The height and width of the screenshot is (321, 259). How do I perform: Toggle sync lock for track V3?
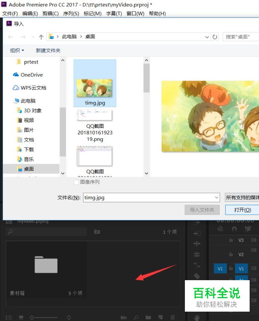[254, 240]
